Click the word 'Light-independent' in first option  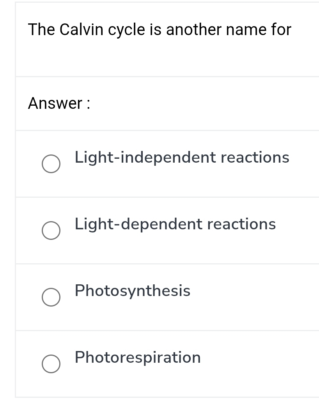(145, 158)
